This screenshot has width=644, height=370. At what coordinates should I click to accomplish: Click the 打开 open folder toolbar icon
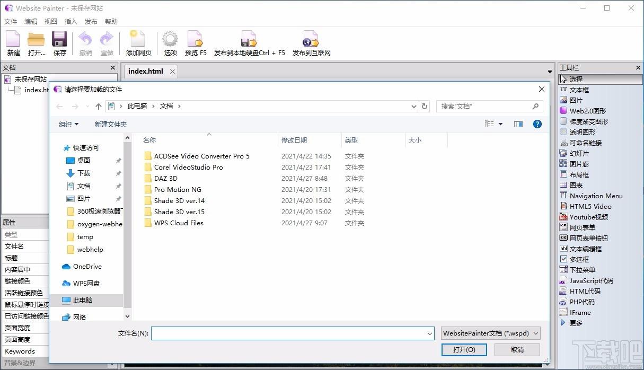click(36, 39)
